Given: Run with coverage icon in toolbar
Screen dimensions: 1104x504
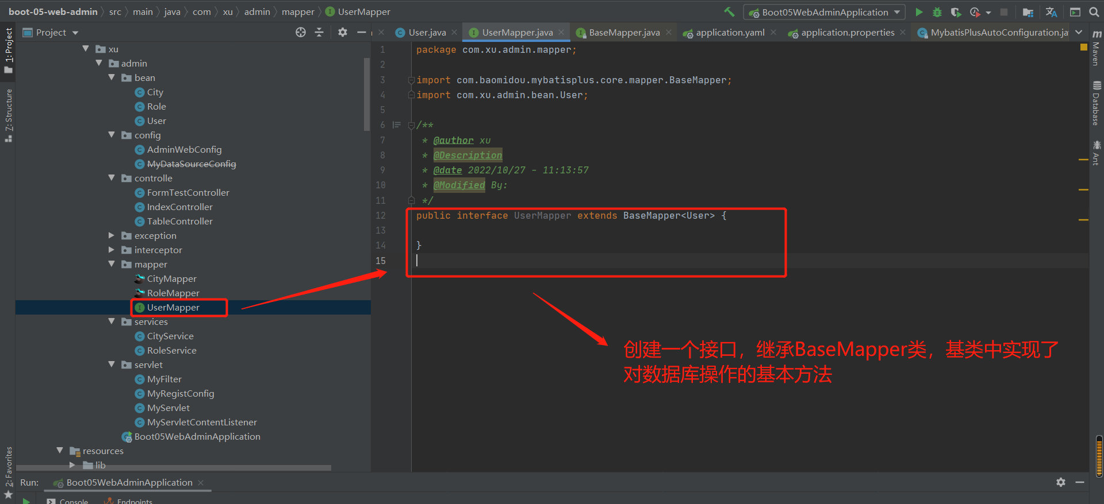Looking at the screenshot, I should pyautogui.click(x=956, y=12).
